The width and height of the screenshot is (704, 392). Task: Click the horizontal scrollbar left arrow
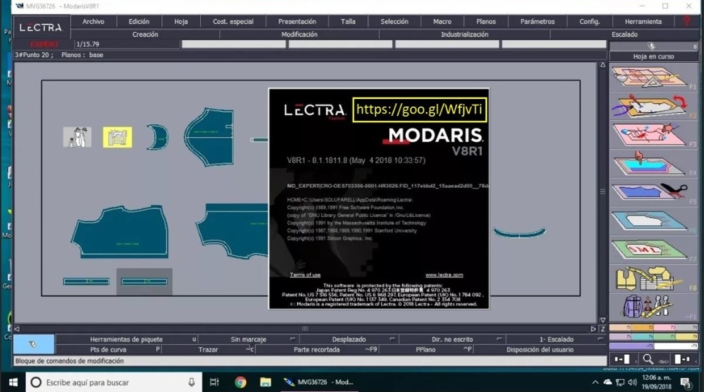[x=16, y=328]
